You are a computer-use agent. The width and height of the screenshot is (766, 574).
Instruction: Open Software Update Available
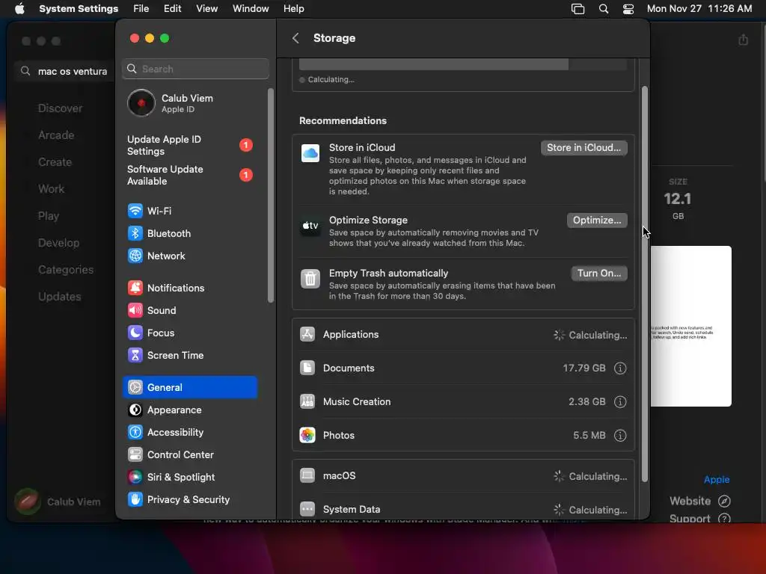point(189,175)
